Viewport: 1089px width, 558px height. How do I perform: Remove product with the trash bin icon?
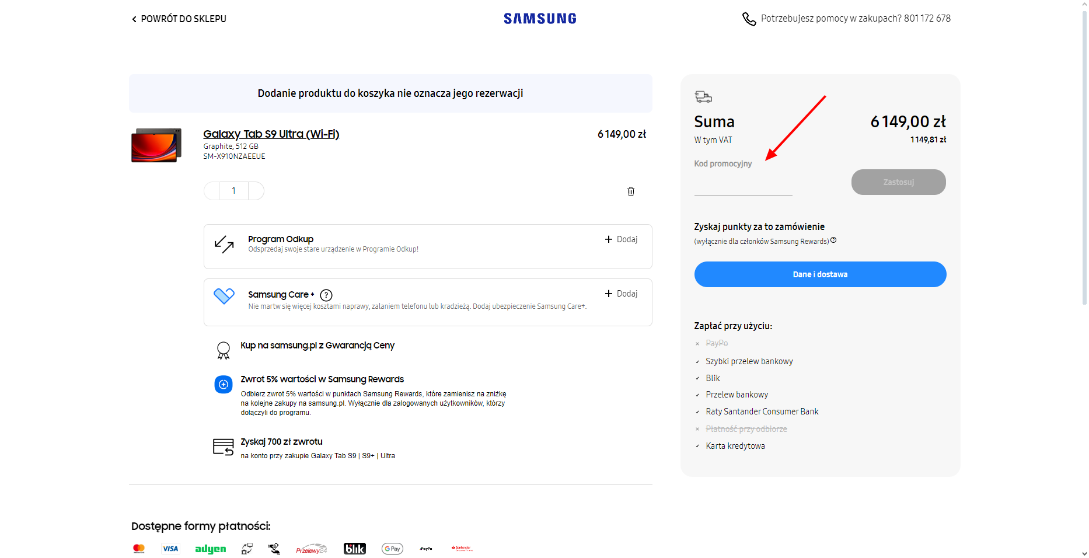[631, 191]
